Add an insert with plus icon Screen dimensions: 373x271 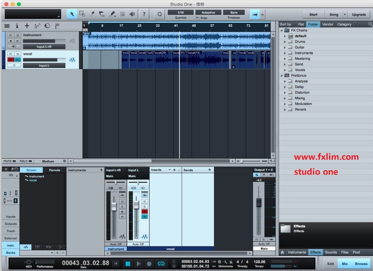(x=174, y=170)
